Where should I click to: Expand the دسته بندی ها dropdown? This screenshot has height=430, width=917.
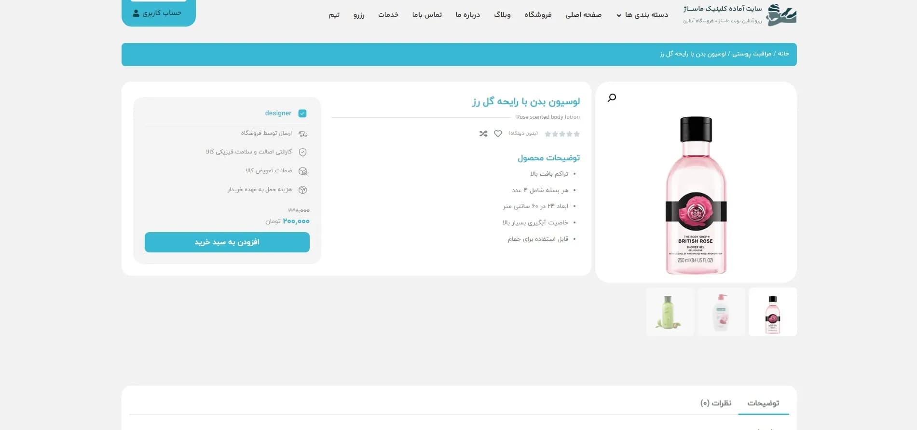642,15
